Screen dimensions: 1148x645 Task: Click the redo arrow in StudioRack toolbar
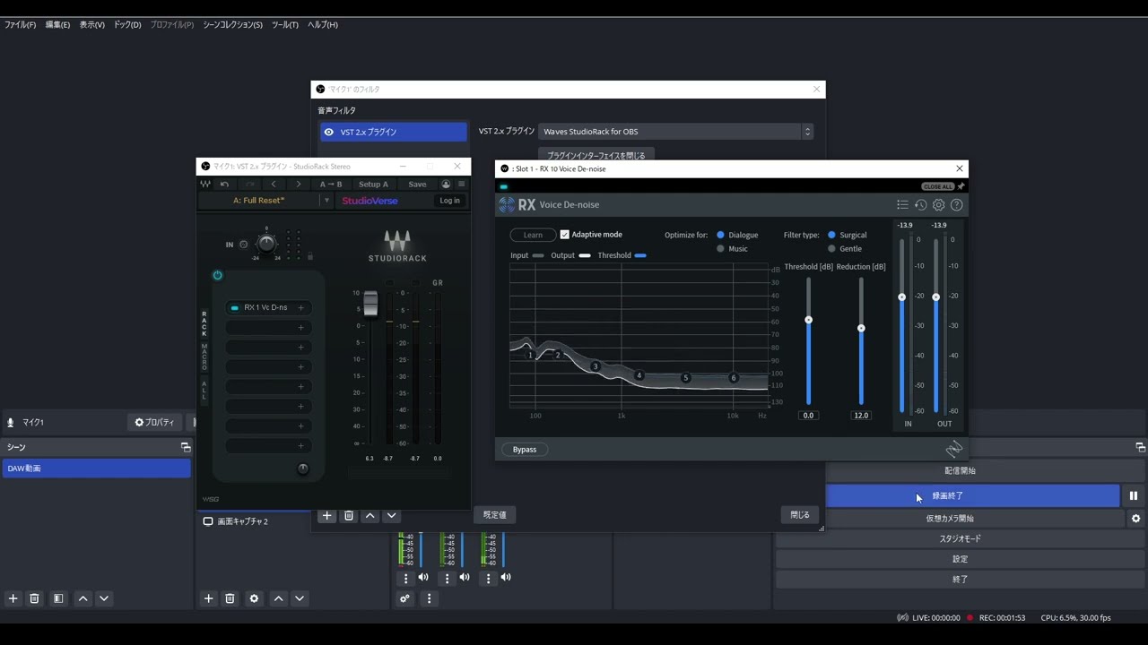(x=249, y=185)
